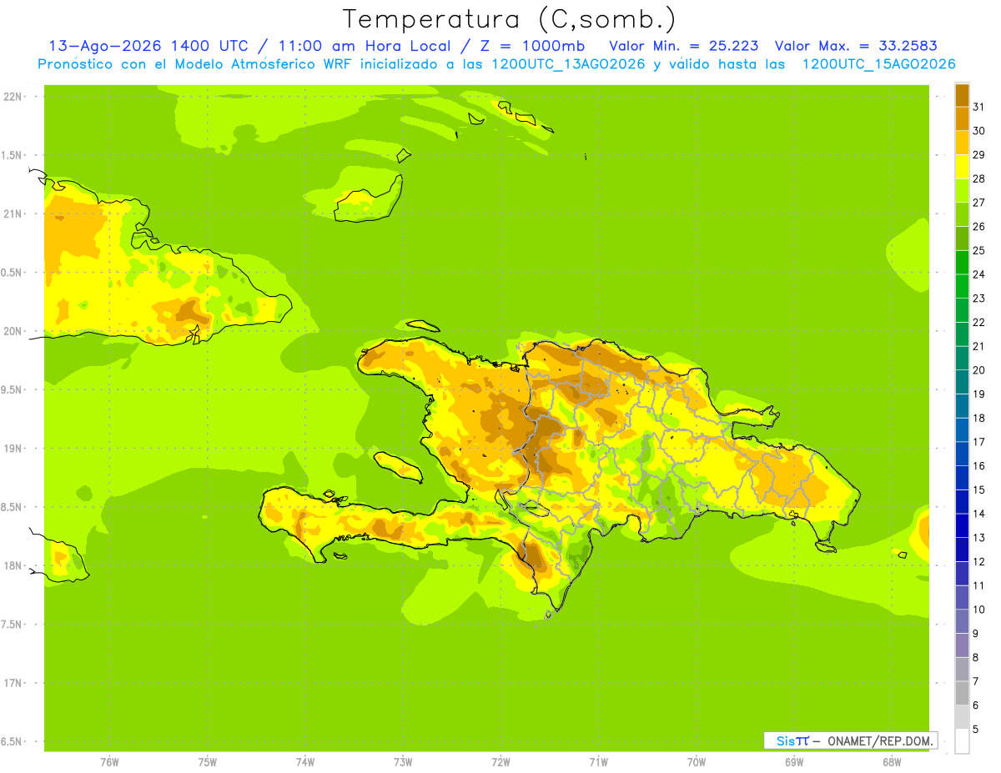Click the longitude label "75W"
Viewport: 1001px width, 773px height.
(208, 762)
